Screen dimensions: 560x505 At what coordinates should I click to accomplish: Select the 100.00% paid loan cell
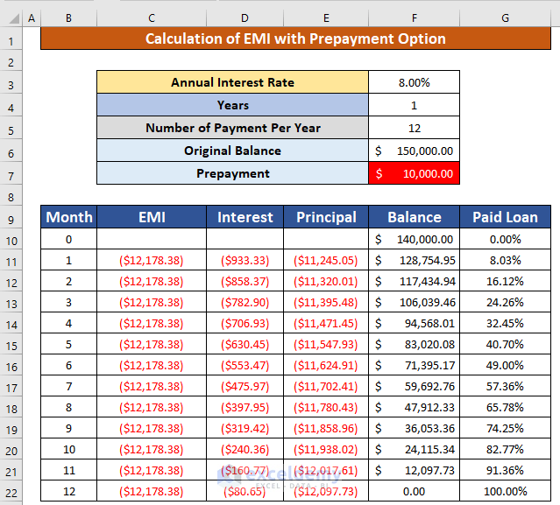(x=505, y=491)
